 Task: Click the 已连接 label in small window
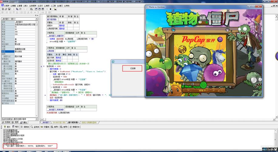(x=132, y=68)
